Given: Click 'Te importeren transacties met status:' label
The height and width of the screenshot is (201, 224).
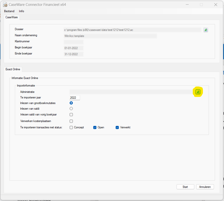Looking at the screenshot, I should [41, 127].
